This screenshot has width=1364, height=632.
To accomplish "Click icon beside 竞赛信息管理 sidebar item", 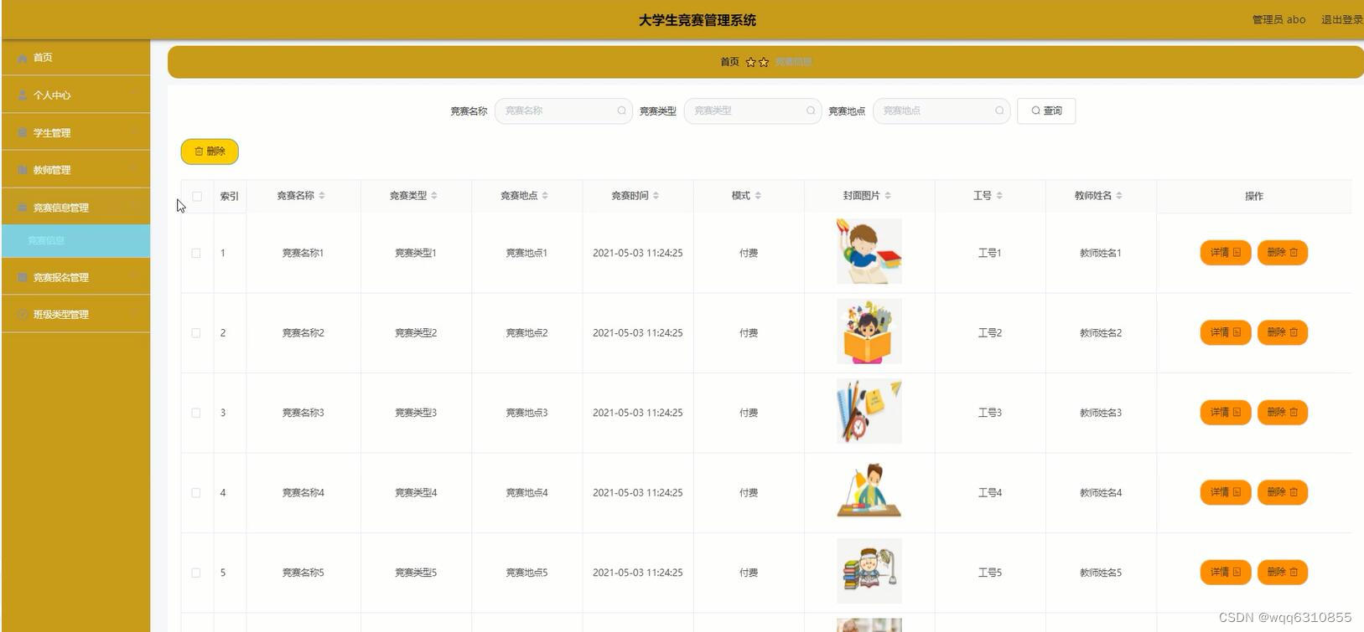I will click(23, 208).
